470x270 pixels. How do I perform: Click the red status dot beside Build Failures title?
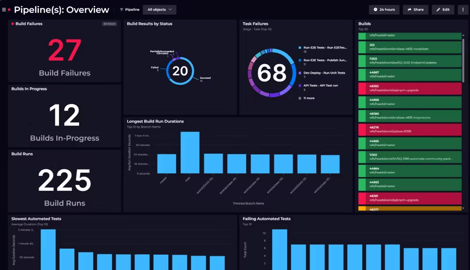tap(13, 24)
